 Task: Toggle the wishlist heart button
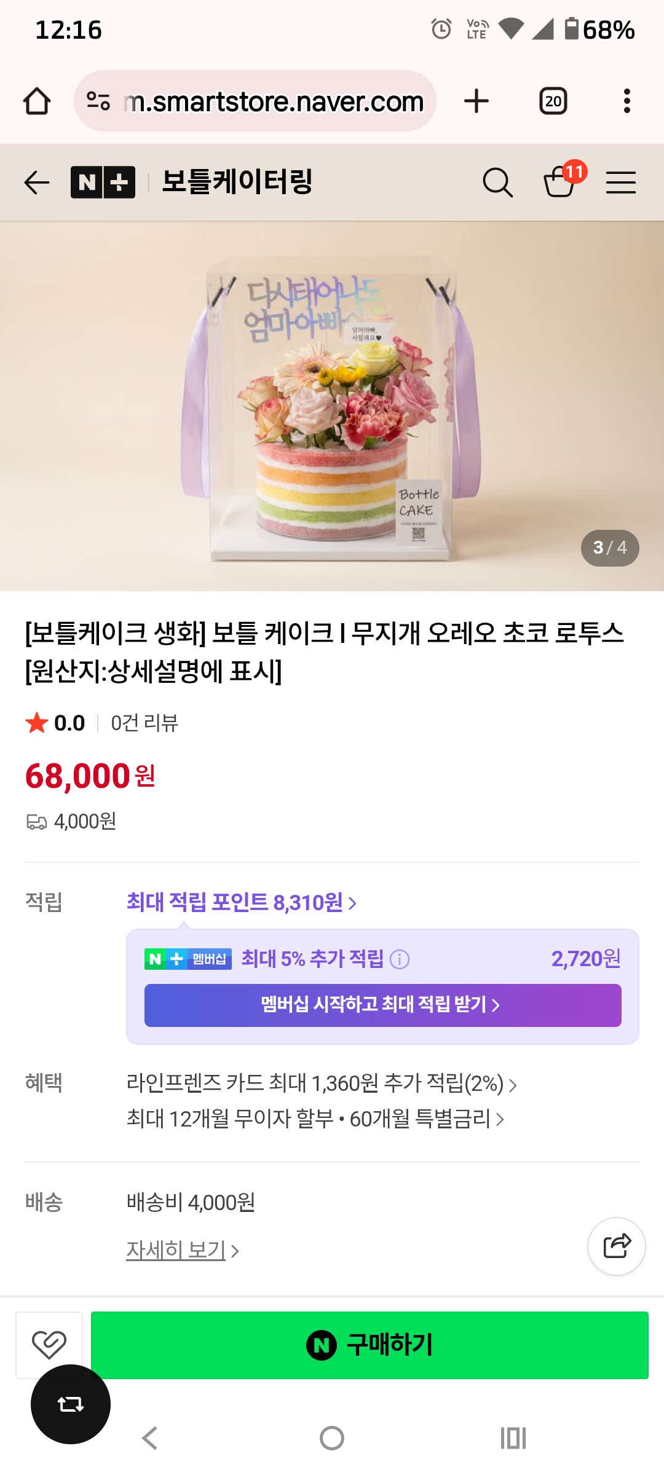click(x=49, y=1345)
